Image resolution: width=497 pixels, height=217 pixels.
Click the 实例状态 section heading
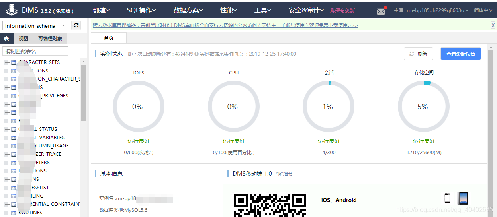112,54
